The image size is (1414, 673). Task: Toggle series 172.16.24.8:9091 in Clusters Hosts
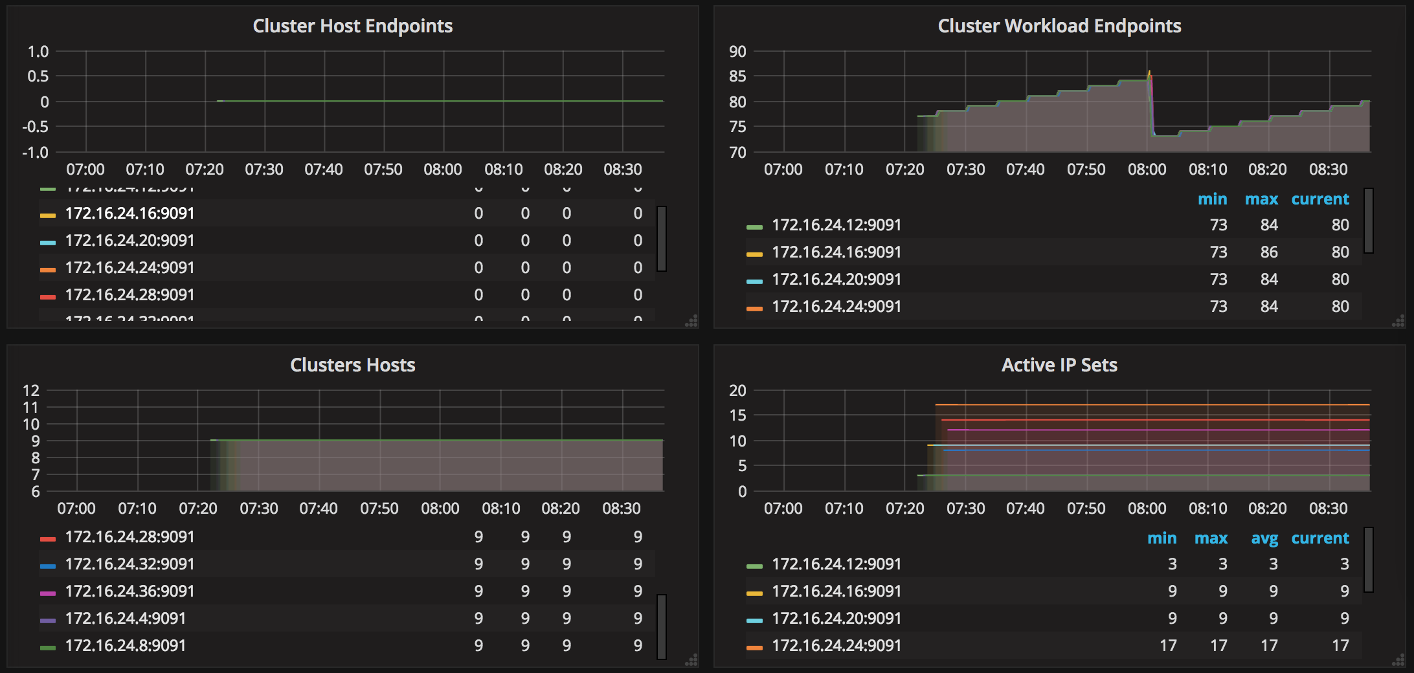[126, 646]
